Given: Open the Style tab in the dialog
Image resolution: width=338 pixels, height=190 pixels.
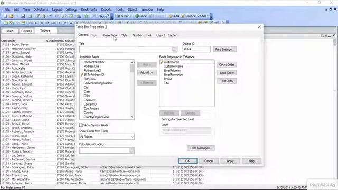Looking at the screenshot, I should [125, 35].
